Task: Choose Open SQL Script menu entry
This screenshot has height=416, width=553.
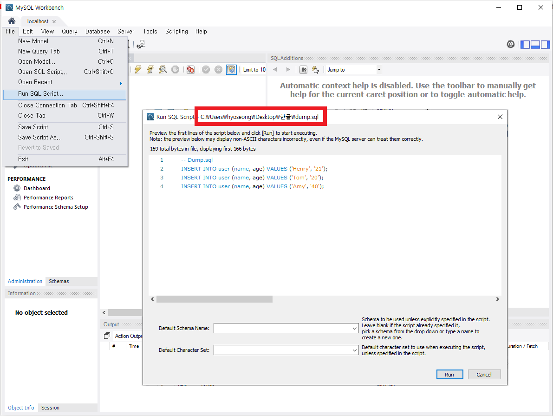Action: click(x=65, y=72)
